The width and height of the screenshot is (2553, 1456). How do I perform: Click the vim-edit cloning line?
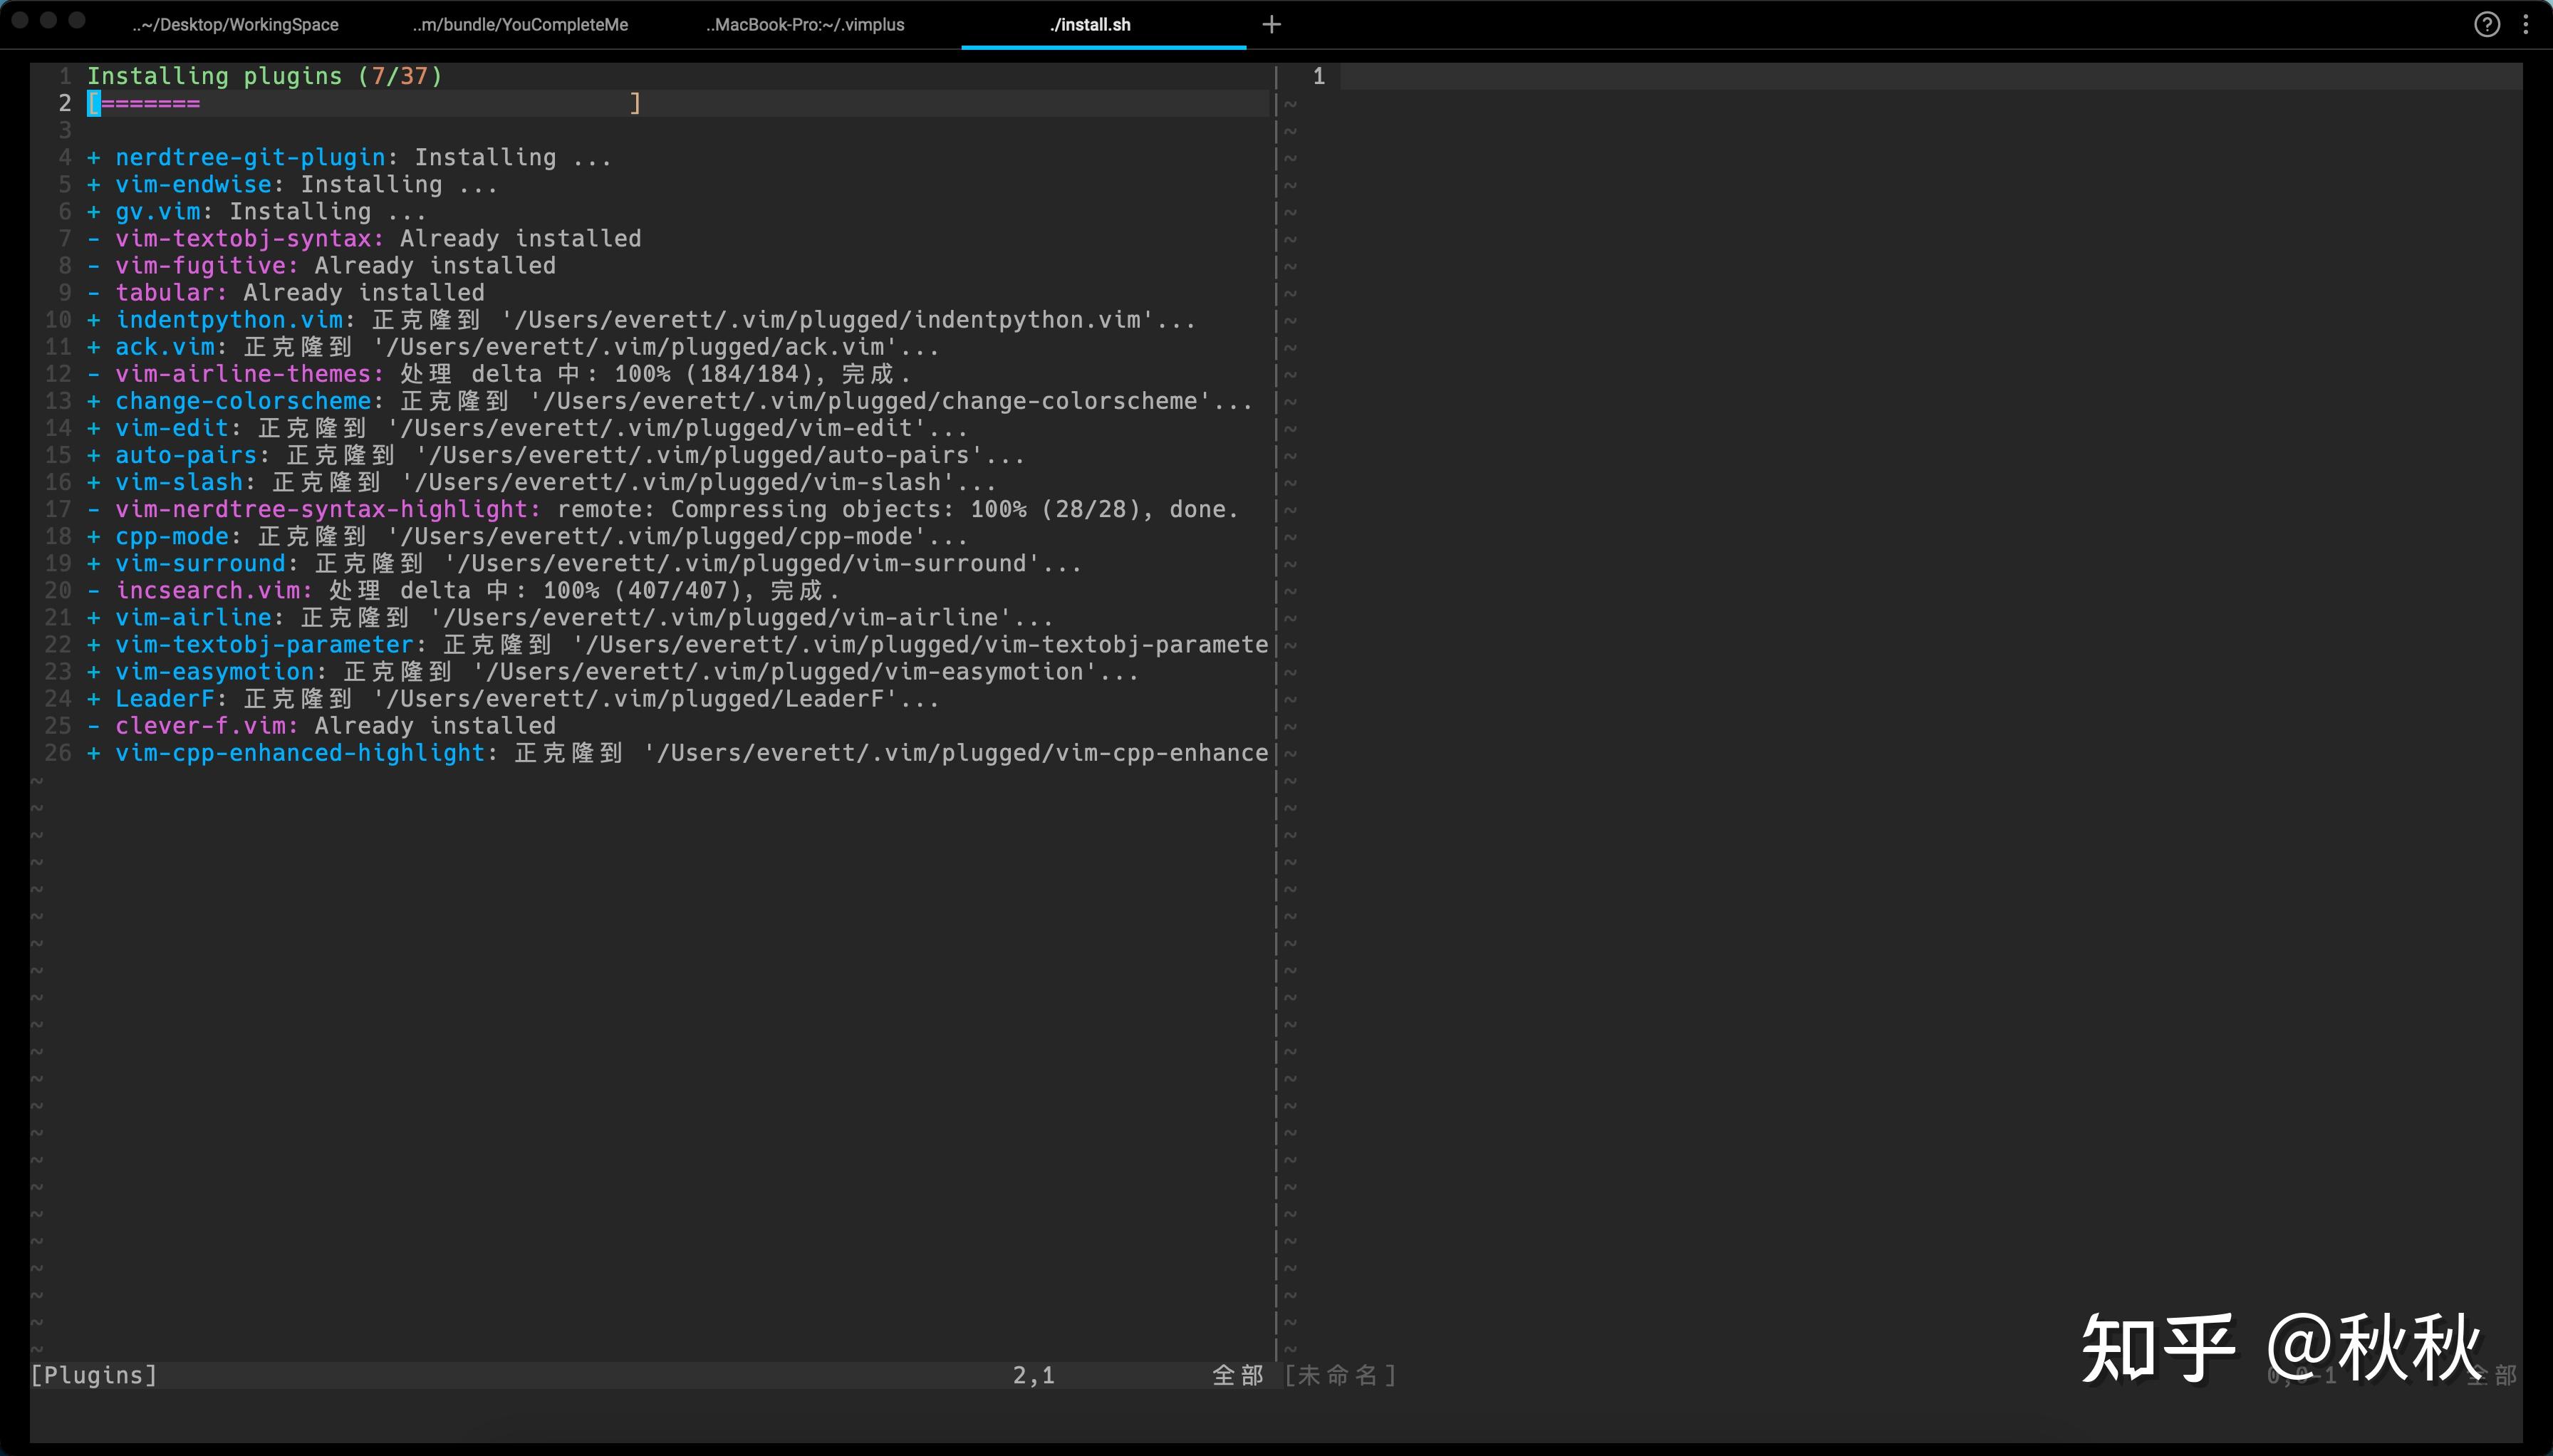[527, 428]
